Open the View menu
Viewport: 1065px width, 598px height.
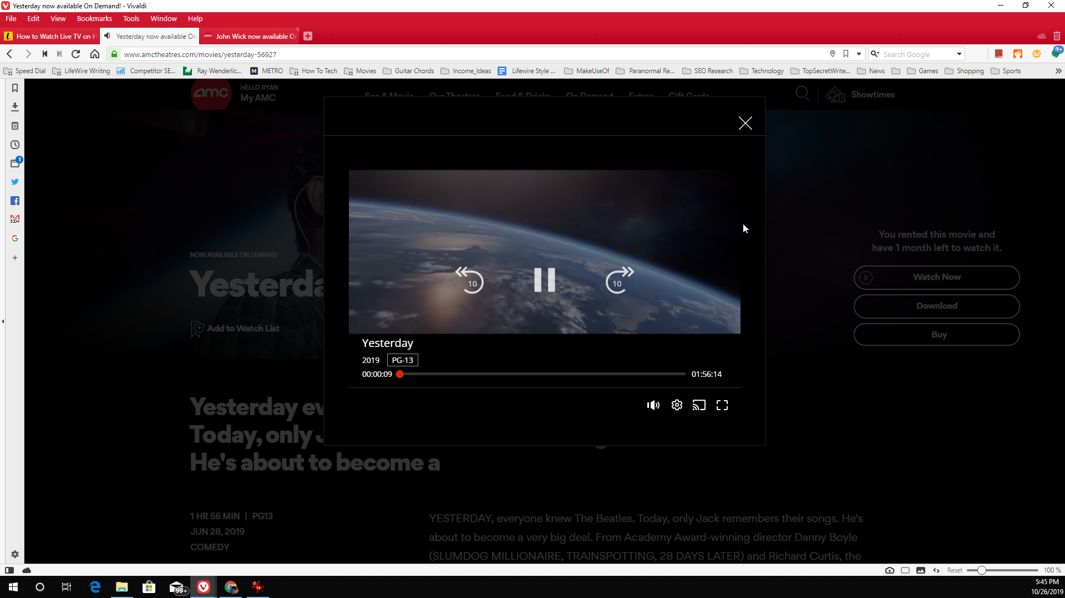point(58,18)
